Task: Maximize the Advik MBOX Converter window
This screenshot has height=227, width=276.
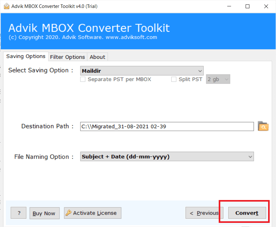Action: 248,6
